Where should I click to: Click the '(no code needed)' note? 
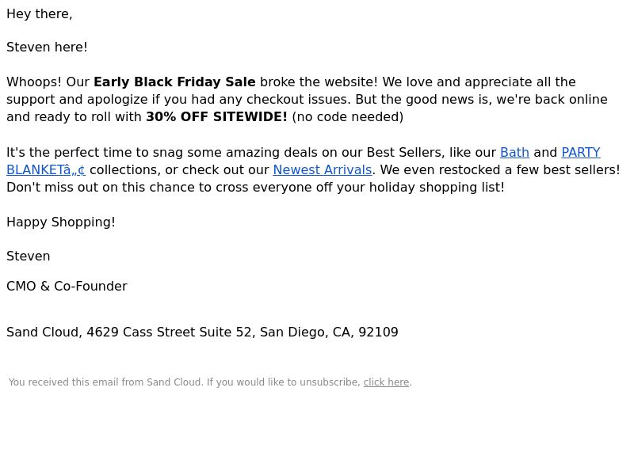click(x=348, y=117)
